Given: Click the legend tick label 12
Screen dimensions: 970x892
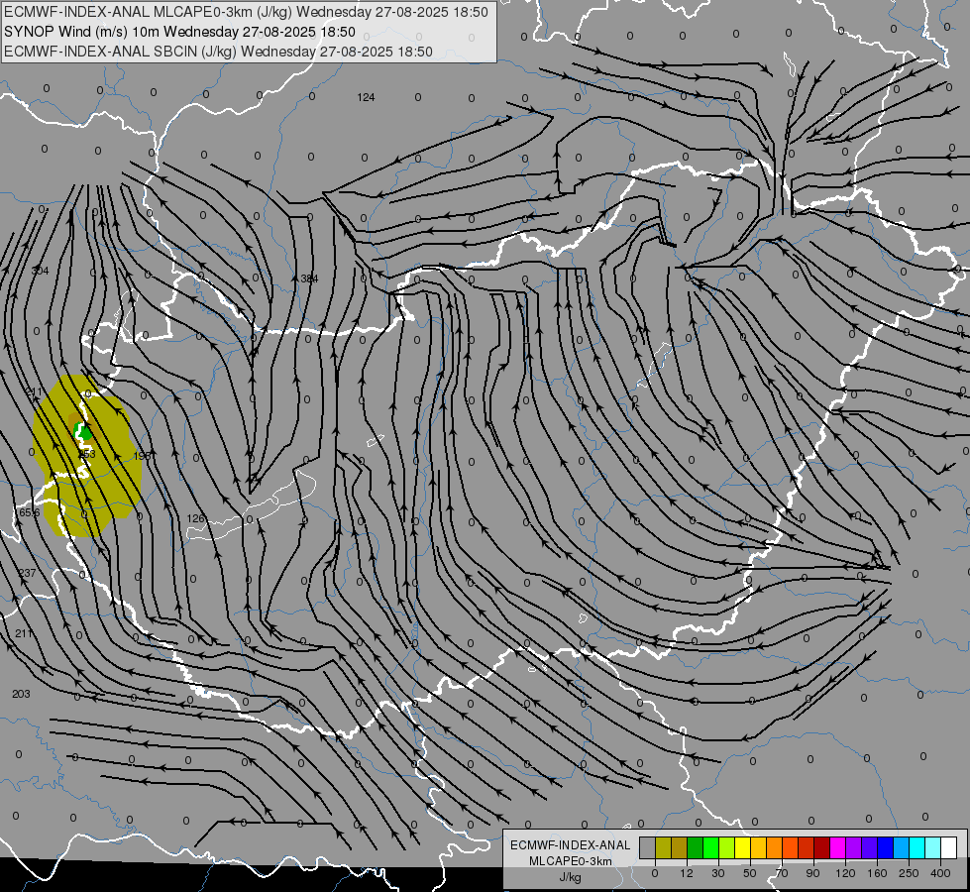Looking at the screenshot, I should (x=687, y=873).
